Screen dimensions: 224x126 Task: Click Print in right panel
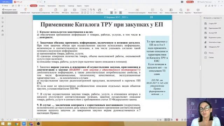(x=209, y=53)
